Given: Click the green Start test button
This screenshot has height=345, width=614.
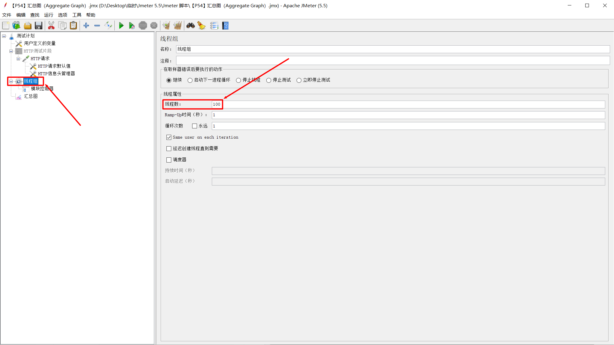Looking at the screenshot, I should [121, 26].
